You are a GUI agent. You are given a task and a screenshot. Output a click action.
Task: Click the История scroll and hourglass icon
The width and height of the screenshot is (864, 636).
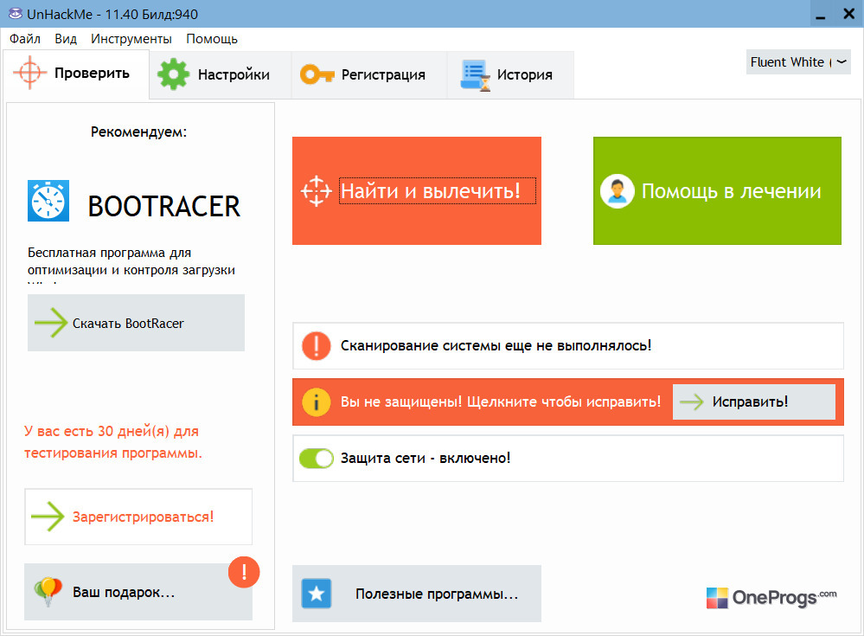pos(476,75)
